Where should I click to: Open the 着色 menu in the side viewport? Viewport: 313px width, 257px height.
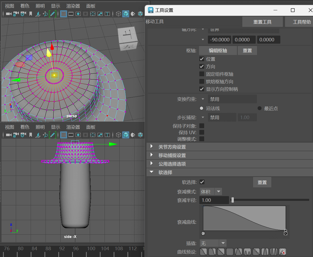pos(25,127)
